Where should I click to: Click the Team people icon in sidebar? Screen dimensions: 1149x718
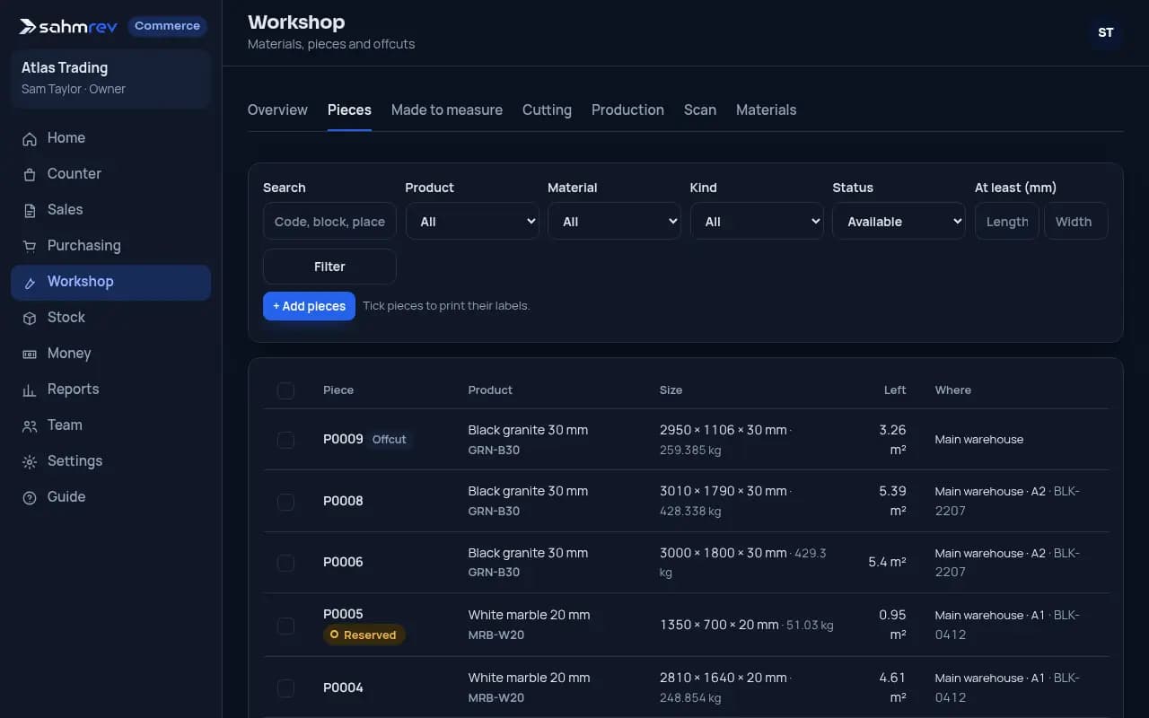tap(30, 425)
